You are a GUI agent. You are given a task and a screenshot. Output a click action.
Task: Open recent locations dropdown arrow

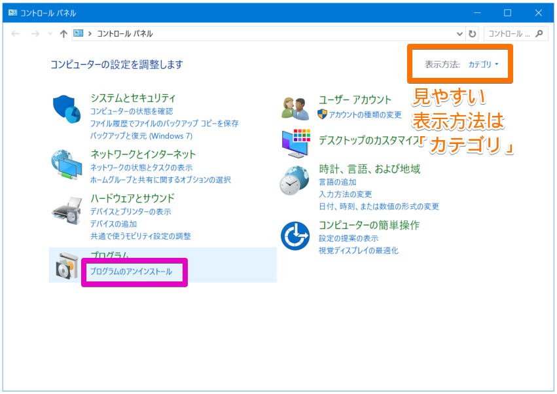pyautogui.click(x=50, y=34)
